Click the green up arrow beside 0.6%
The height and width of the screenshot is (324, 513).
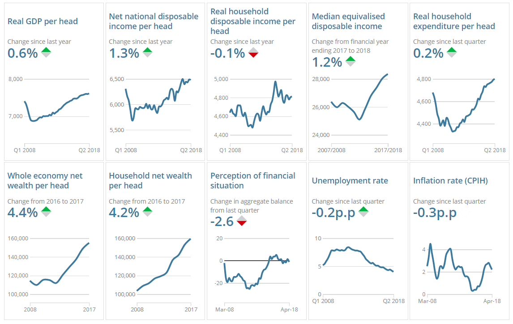[46, 50]
